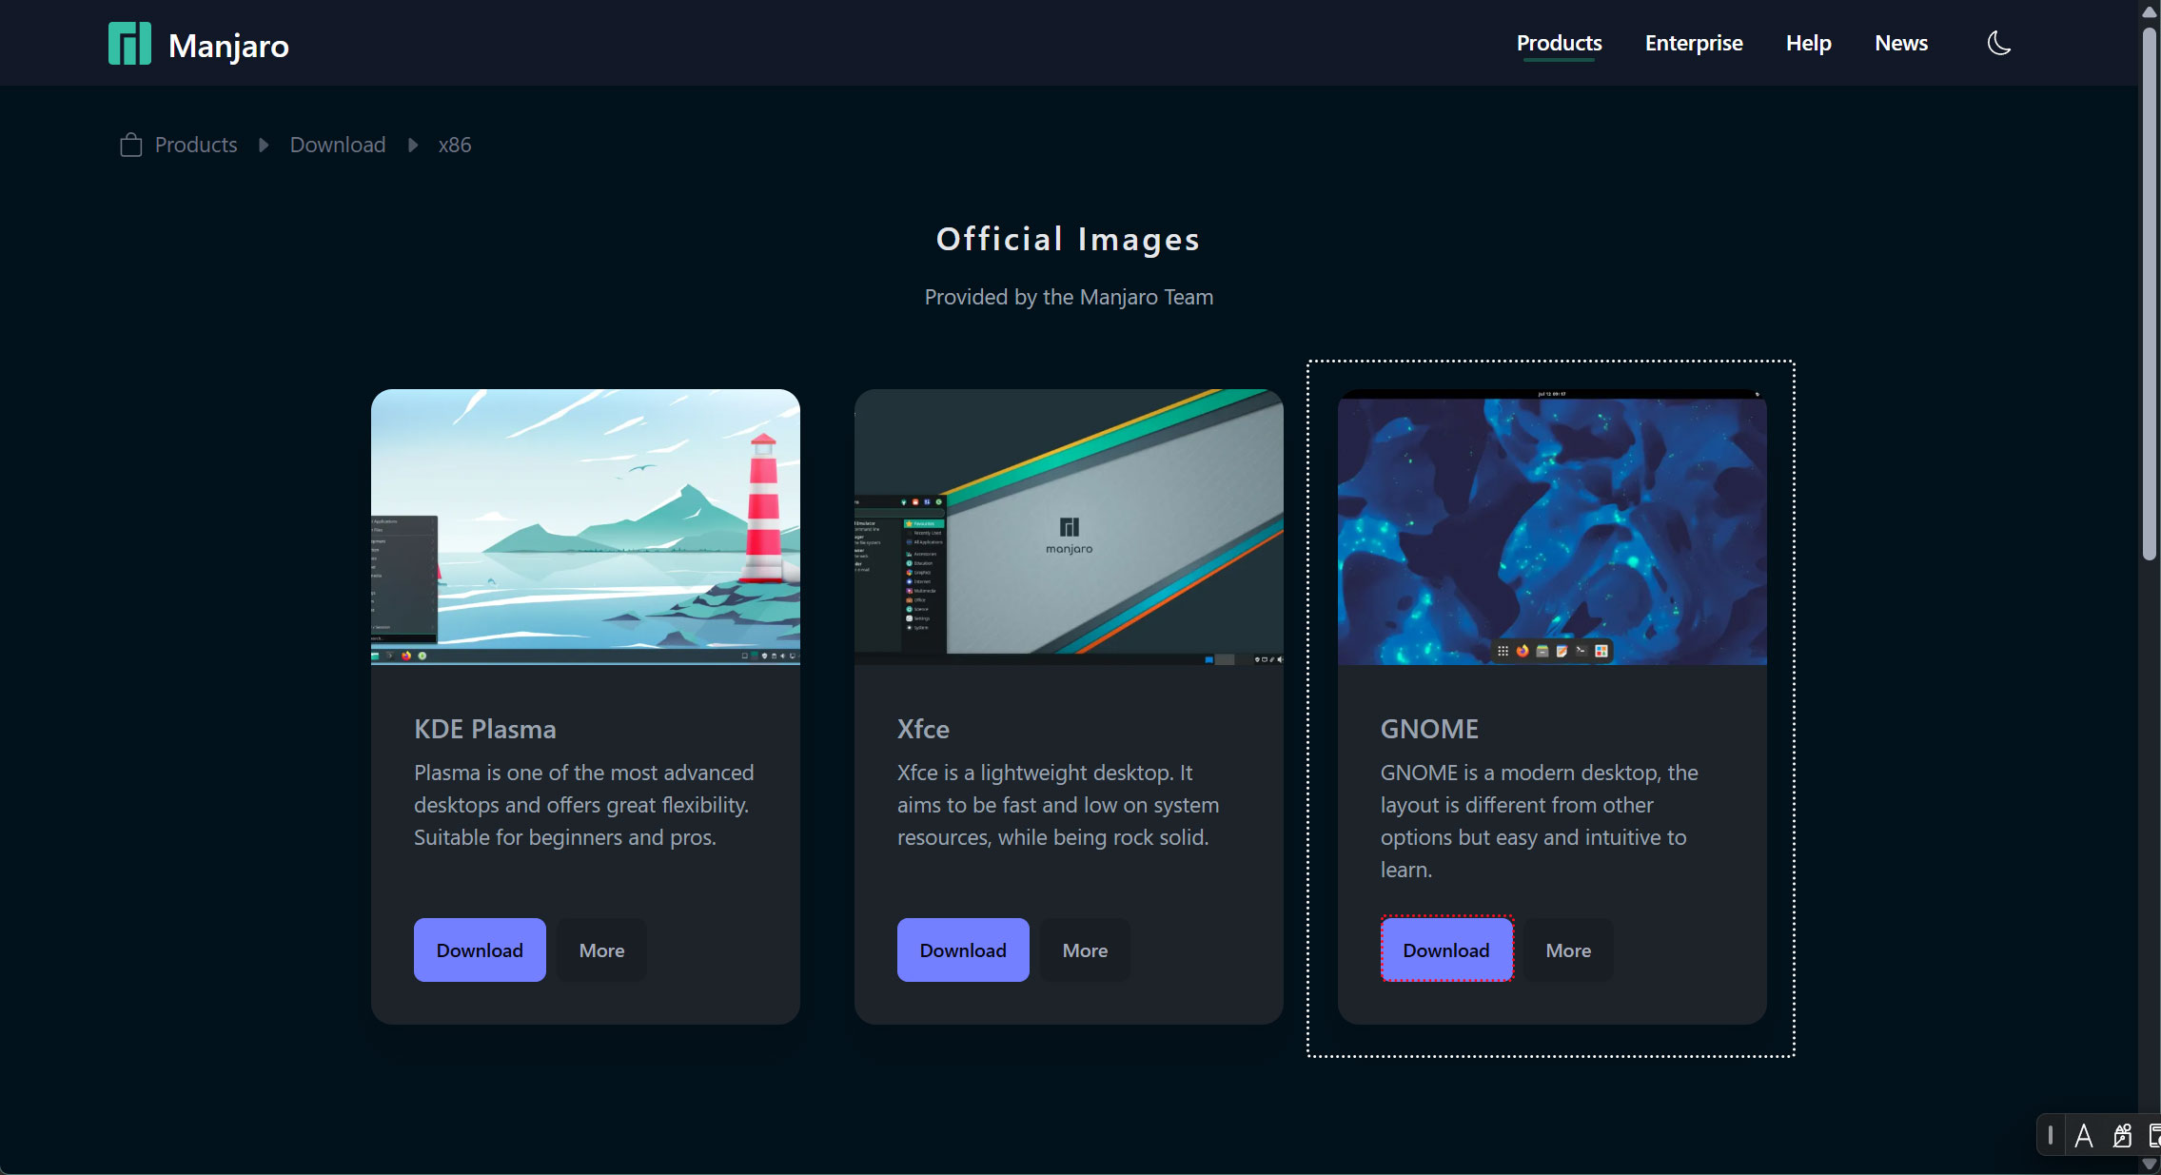
Task: Open the Xfce desktop screenshot thumbnail
Action: point(1069,526)
